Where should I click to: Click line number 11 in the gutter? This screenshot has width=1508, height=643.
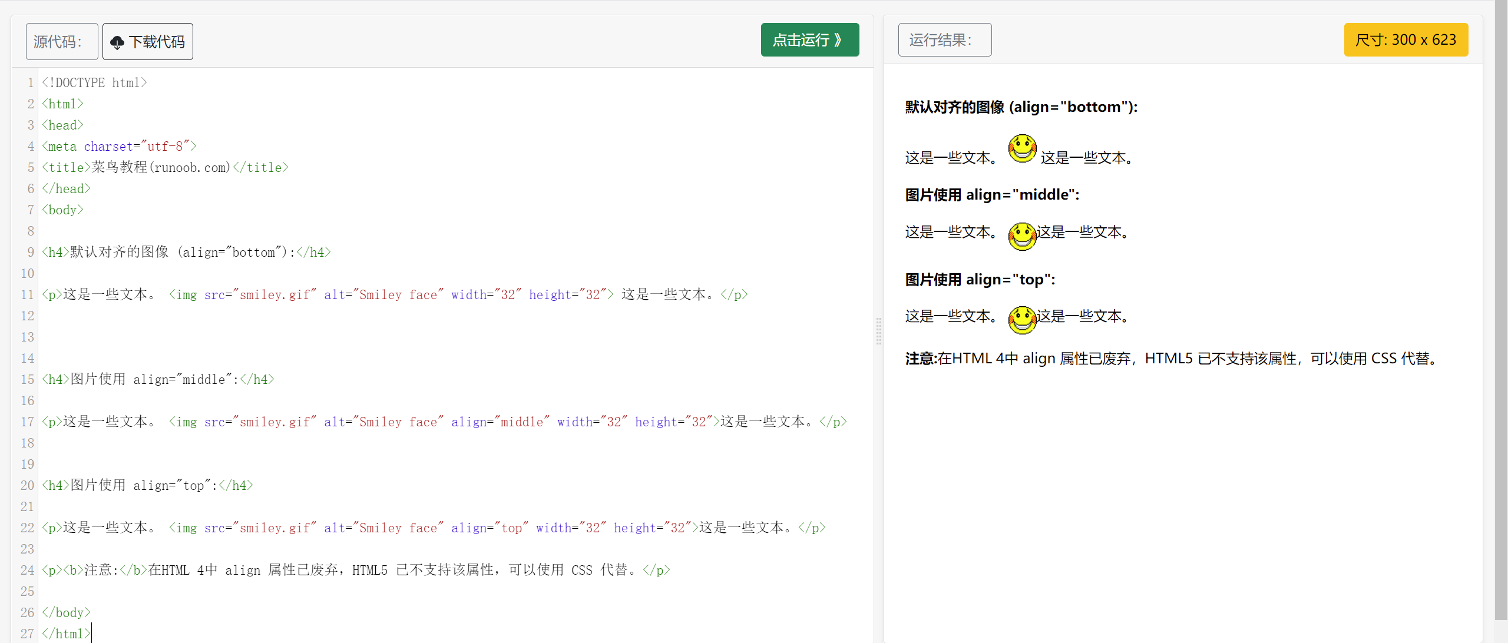point(27,295)
